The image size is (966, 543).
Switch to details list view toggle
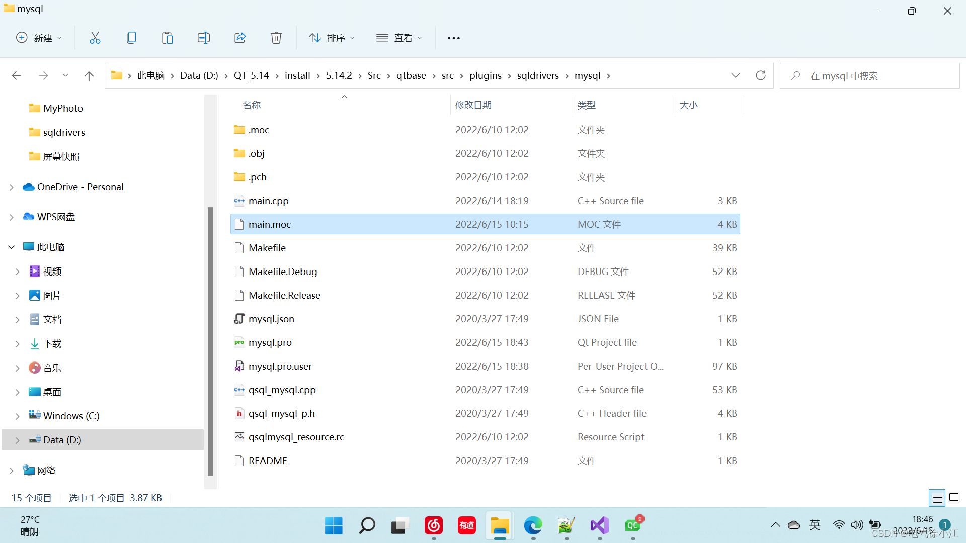pyautogui.click(x=937, y=498)
